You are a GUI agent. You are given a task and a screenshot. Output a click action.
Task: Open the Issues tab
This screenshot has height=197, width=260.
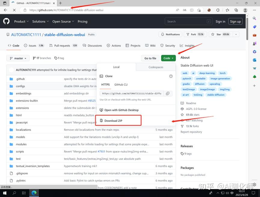(34, 46)
